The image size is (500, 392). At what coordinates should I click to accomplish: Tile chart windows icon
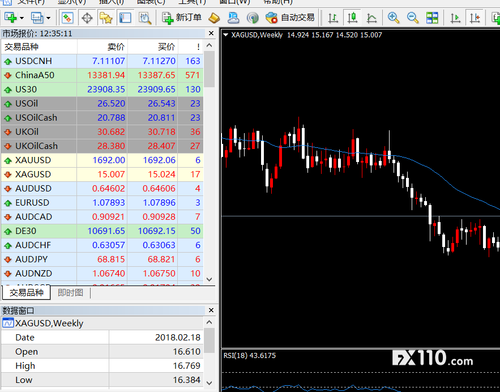point(432,18)
